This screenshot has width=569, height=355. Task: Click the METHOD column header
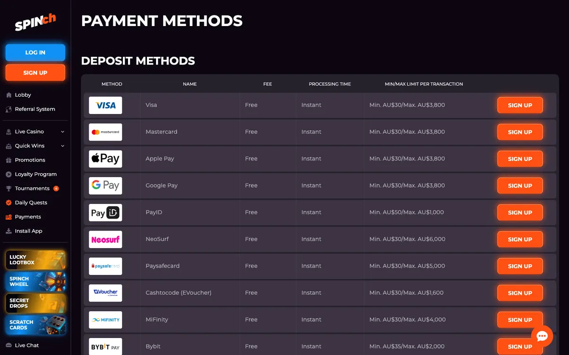(112, 84)
